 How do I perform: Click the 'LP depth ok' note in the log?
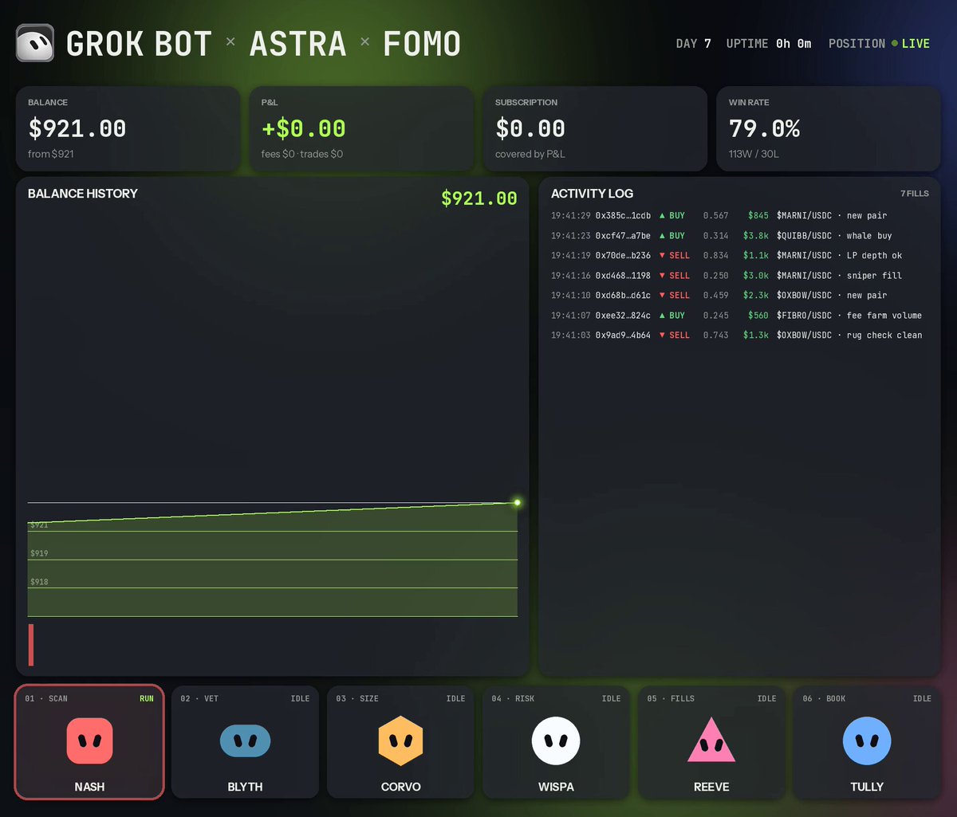[874, 255]
